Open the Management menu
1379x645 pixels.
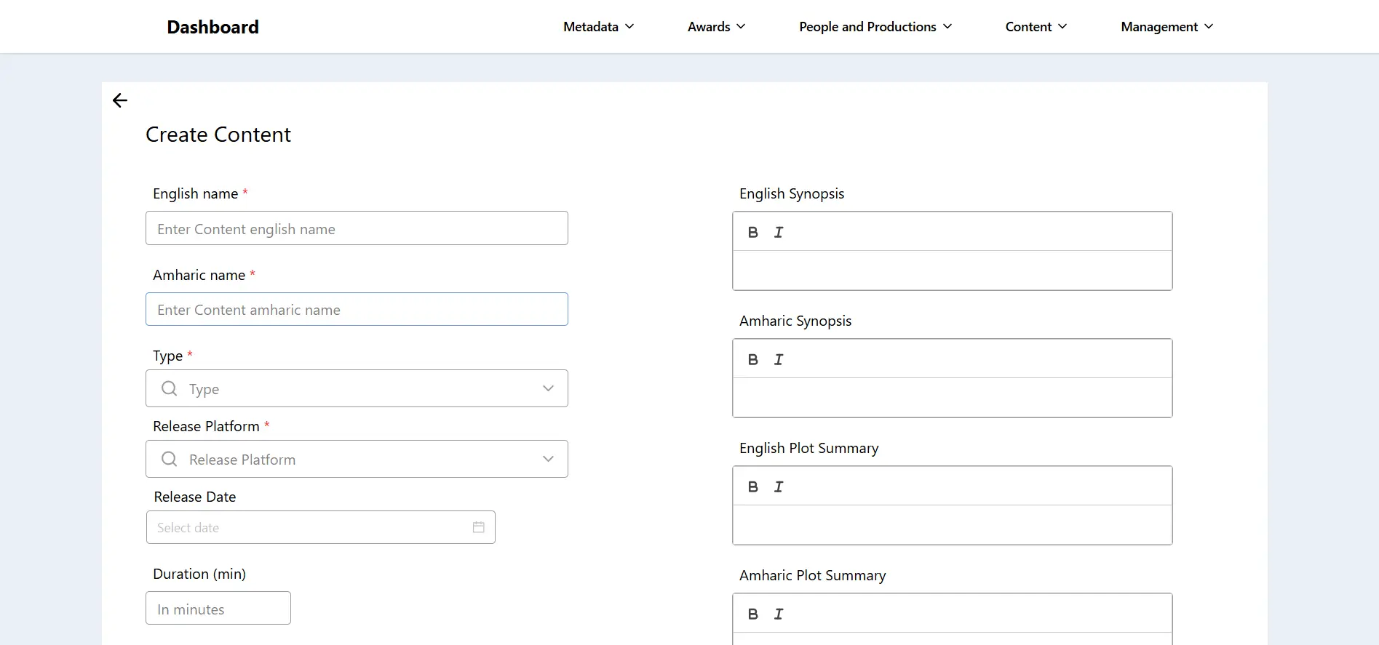[x=1167, y=27]
